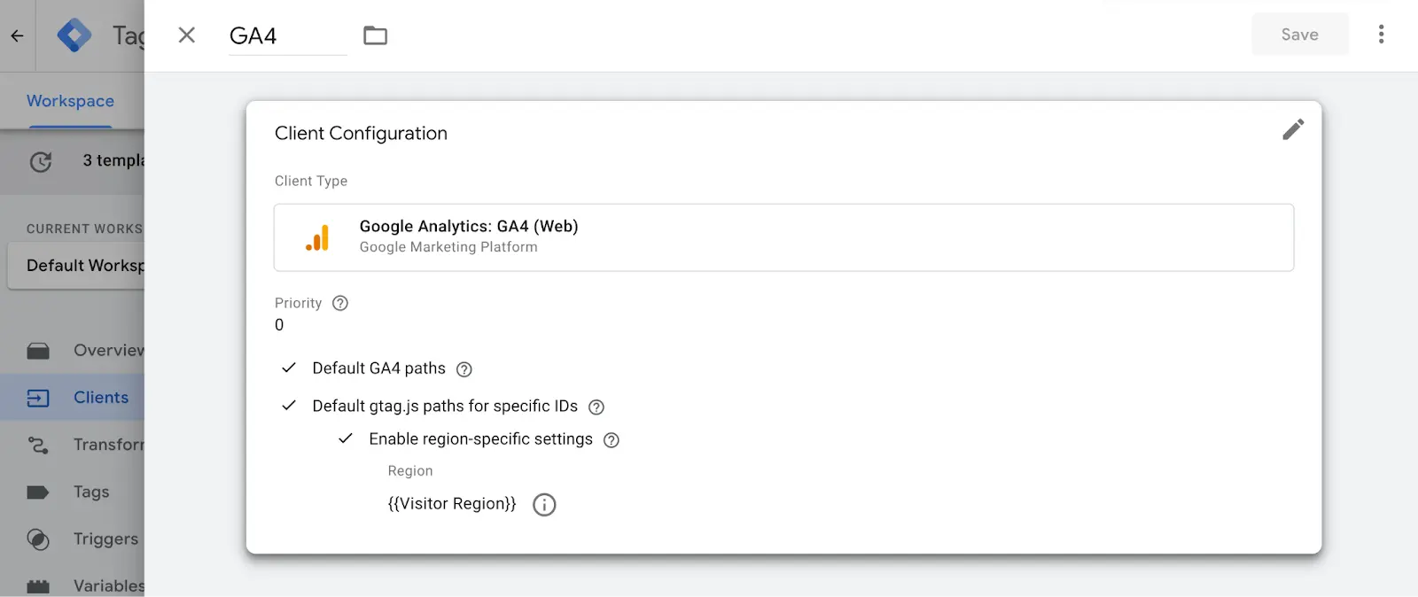Open the folder icon next to GA4 name

376,35
